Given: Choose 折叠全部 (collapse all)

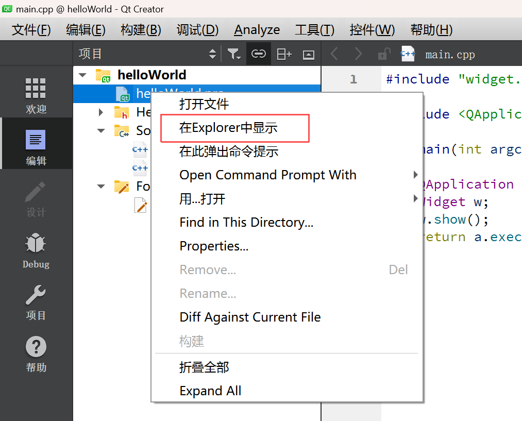Looking at the screenshot, I should [287, 367].
